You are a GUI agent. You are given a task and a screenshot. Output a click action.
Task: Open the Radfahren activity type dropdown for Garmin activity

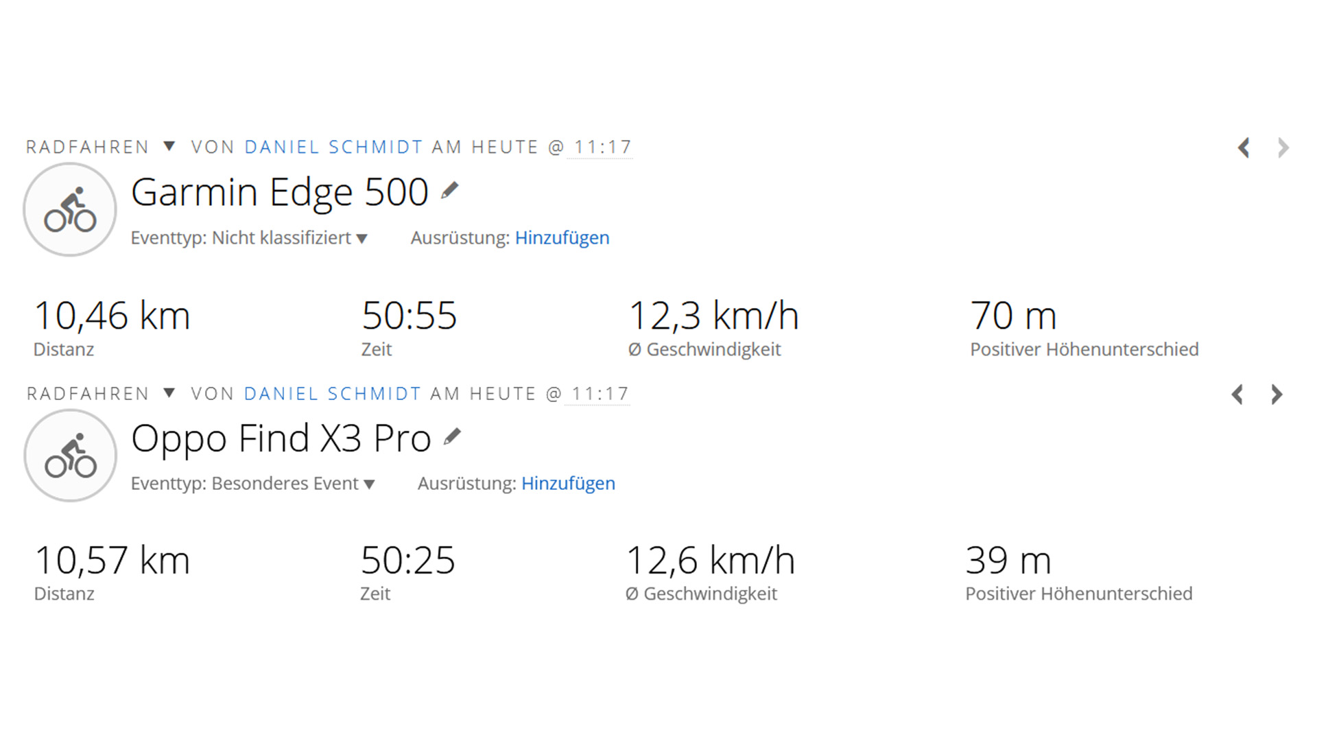pyautogui.click(x=169, y=146)
